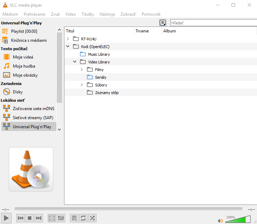Click sidebar scroll up arrow
Viewport: 257px width, 224px height.
pos(59,30)
